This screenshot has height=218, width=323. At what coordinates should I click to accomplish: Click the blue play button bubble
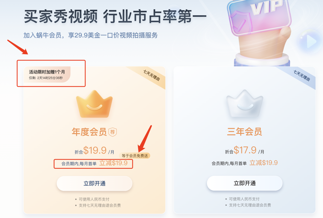[310, 42]
